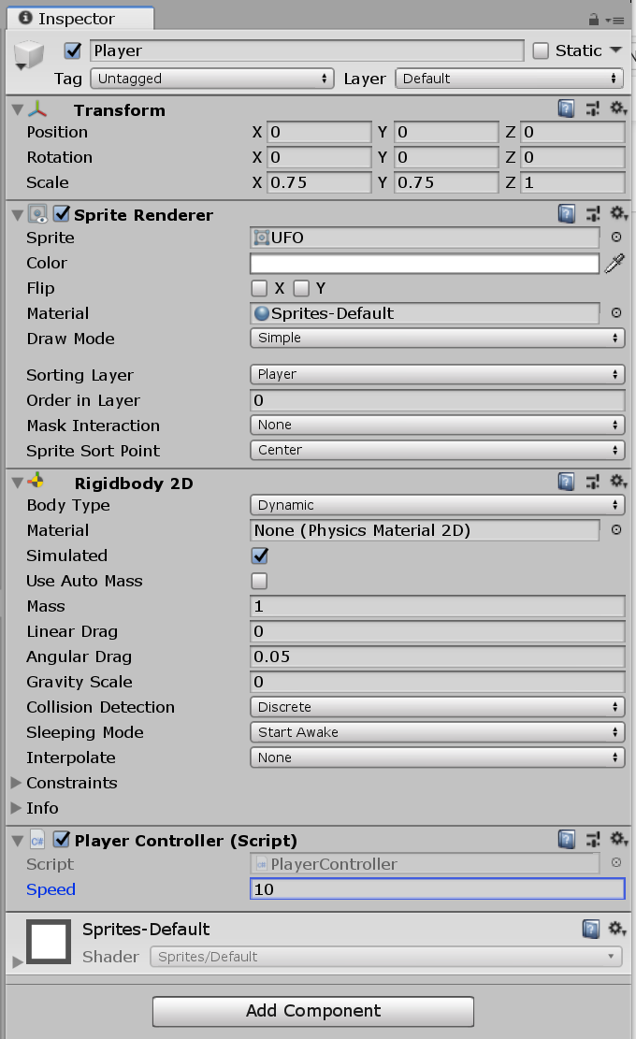Click the GameObject cube icon selector
This screenshot has height=1039, width=636.
(x=28, y=56)
